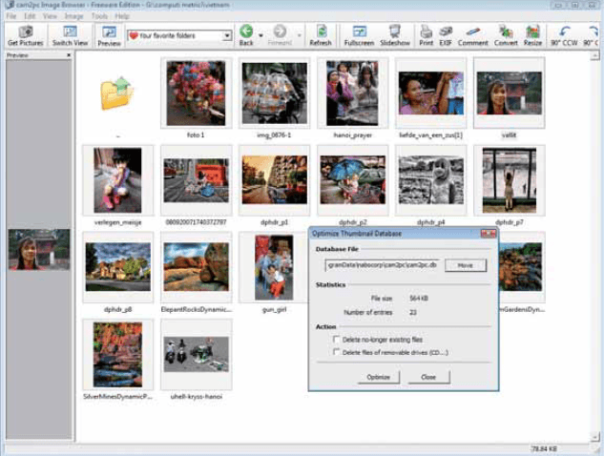
Task: Select the dphdr_p8 thumbnail
Action: (x=118, y=266)
